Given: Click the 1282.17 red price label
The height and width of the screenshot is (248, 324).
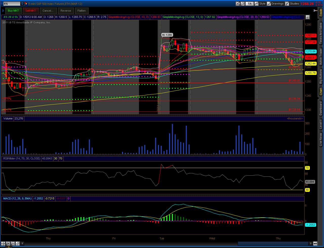Looking at the screenshot, I should coord(311,35).
